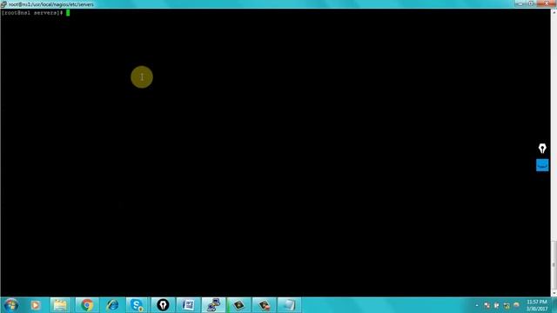Launch Windows Media Player from taskbar

click(x=35, y=305)
